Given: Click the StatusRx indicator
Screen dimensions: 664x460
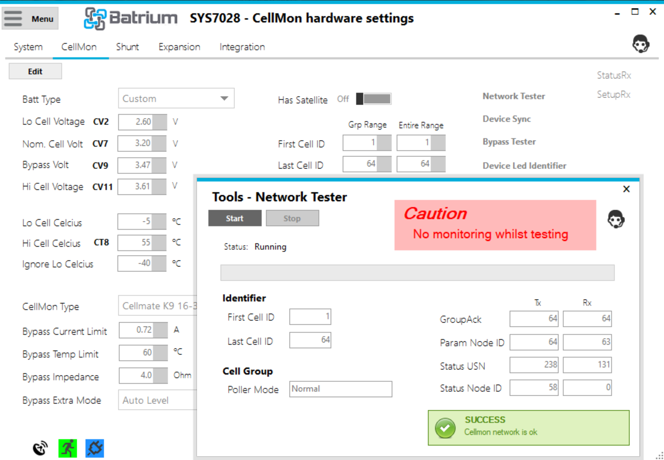Looking at the screenshot, I should point(613,75).
